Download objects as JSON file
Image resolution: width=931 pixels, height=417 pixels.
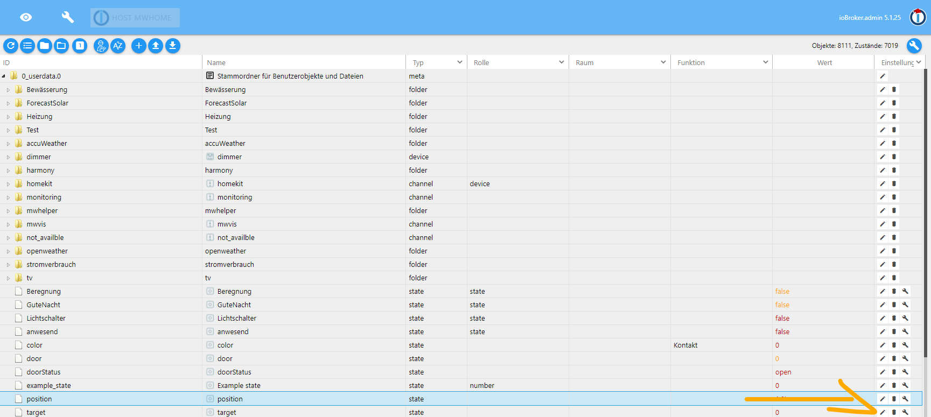(x=172, y=46)
